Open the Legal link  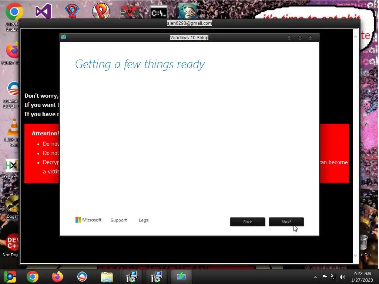(144, 220)
